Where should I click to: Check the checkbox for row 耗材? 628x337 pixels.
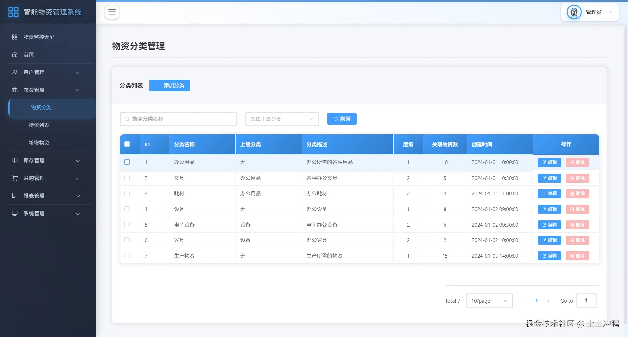127,193
